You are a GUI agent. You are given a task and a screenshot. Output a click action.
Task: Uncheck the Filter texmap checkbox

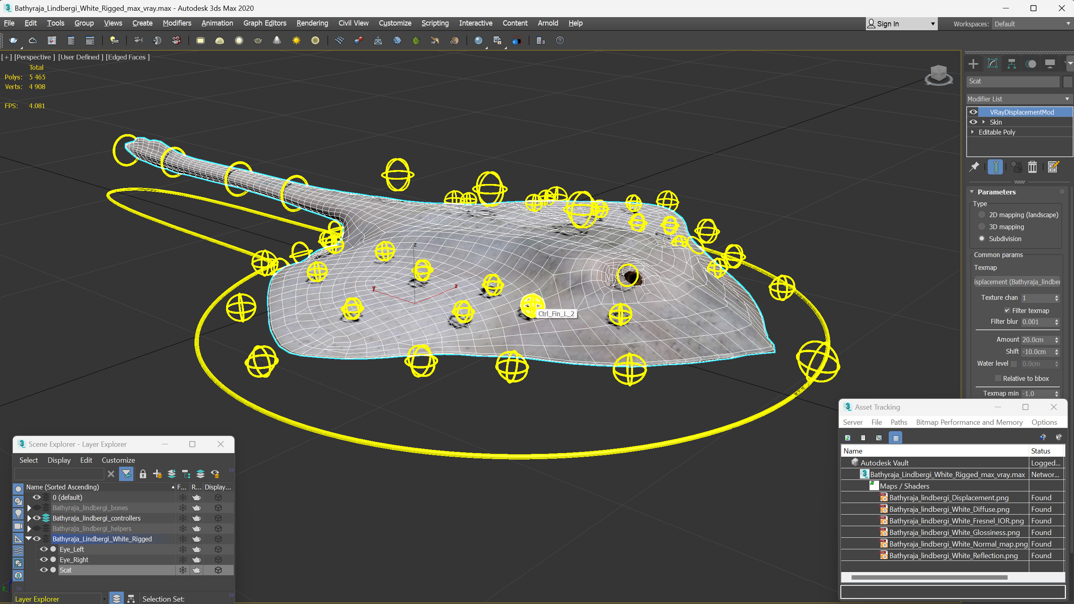1007,311
